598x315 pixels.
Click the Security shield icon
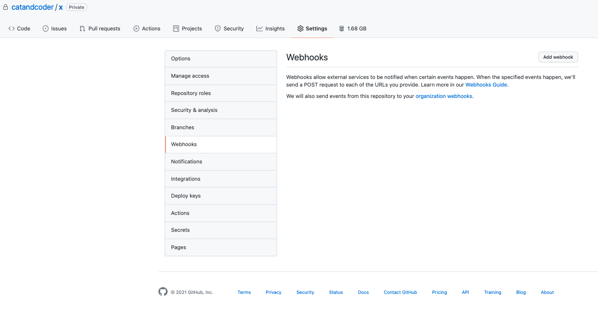click(218, 29)
